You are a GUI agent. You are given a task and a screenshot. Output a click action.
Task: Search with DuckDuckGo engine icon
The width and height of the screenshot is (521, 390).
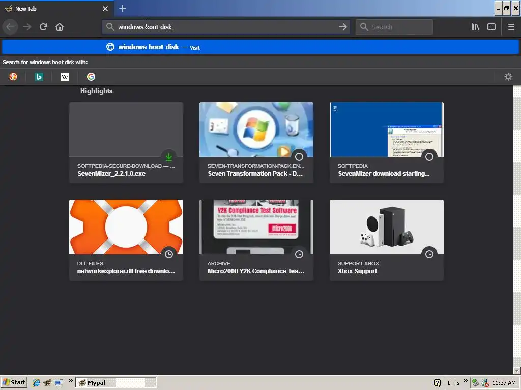point(13,77)
